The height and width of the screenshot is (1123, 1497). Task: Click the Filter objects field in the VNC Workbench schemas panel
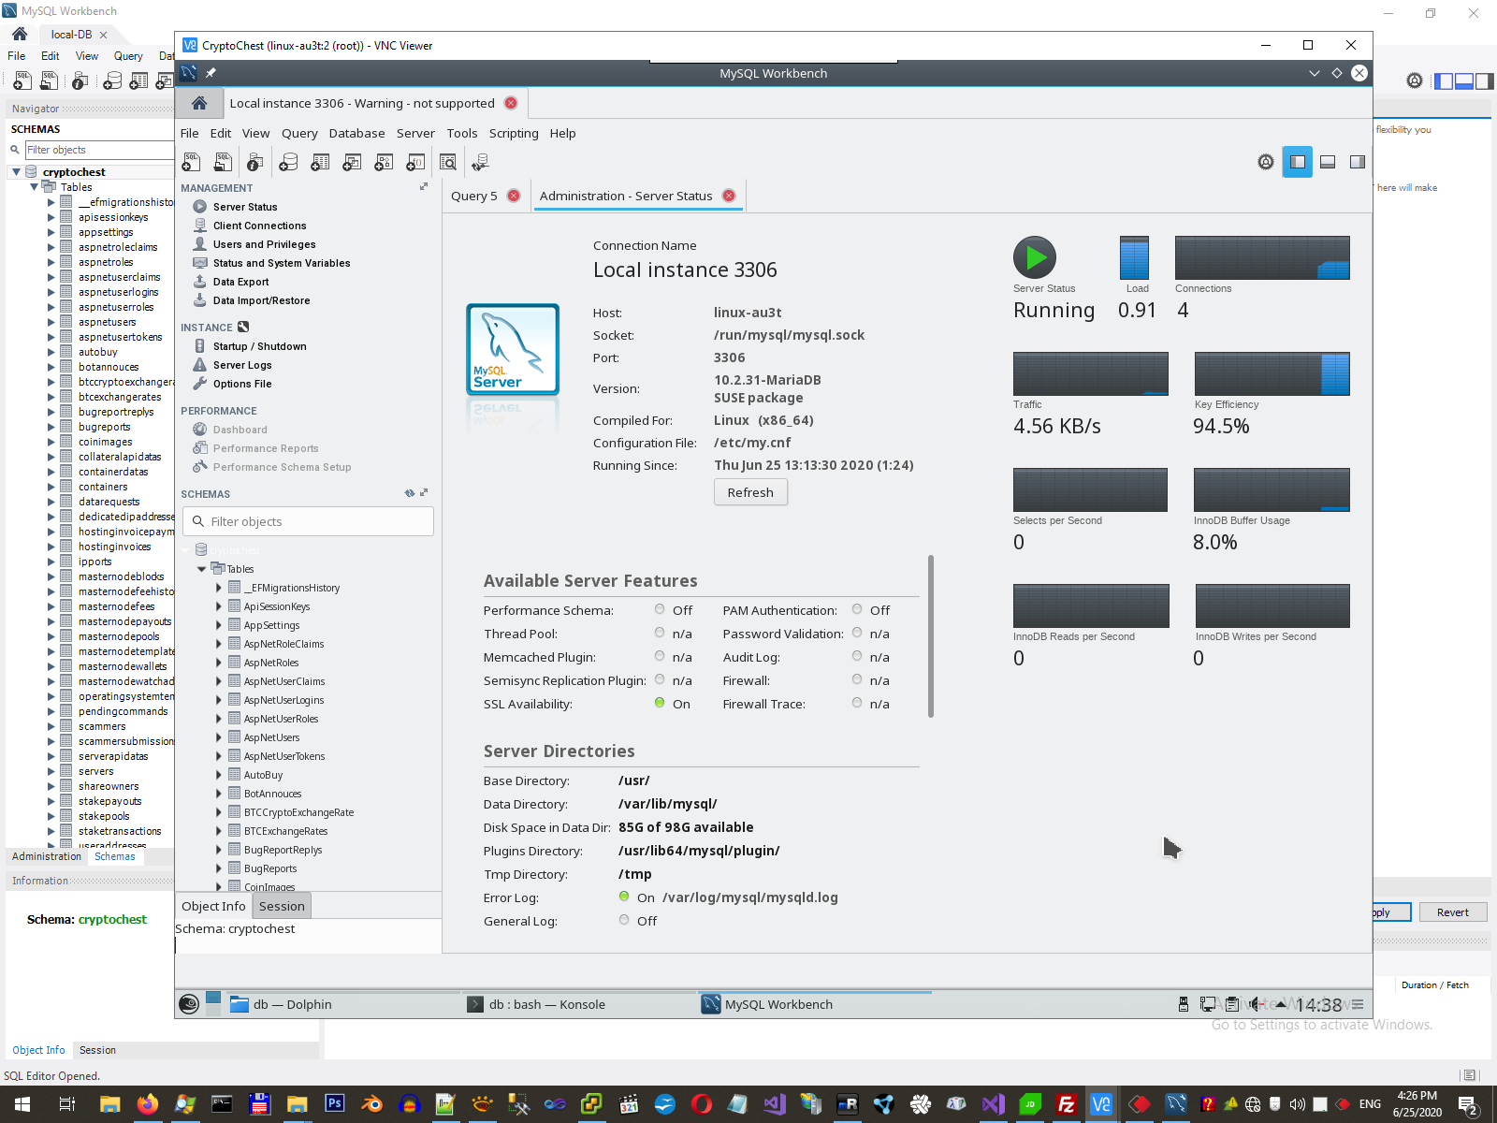(x=308, y=521)
